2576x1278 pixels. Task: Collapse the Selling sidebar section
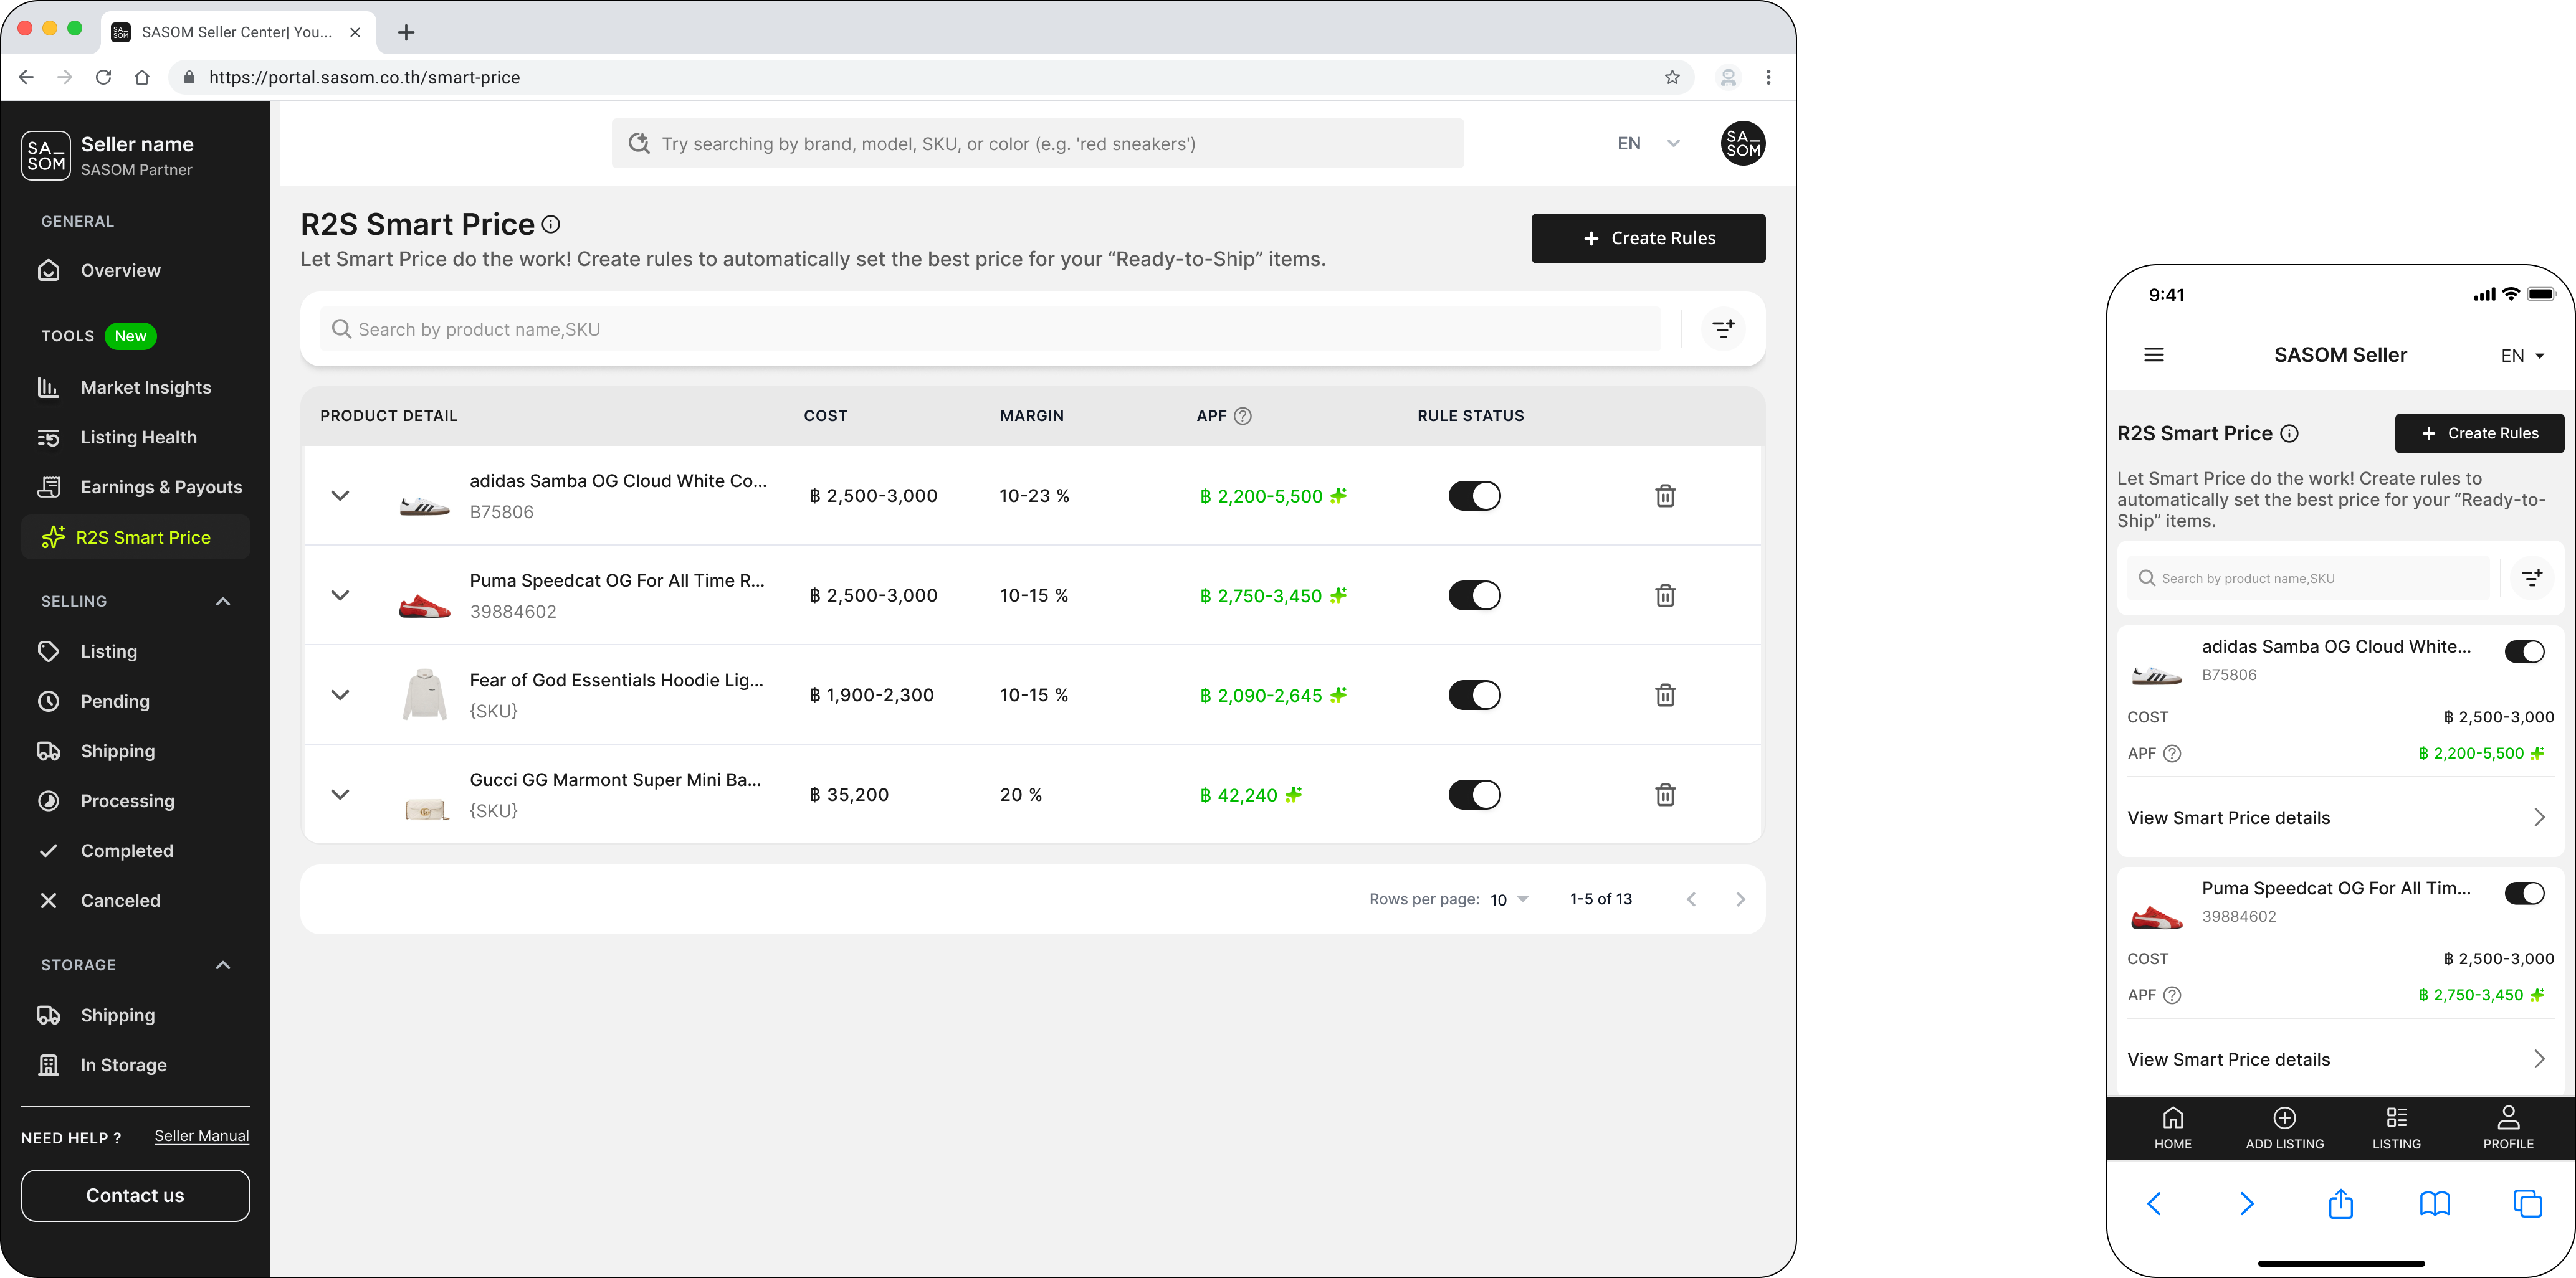pos(223,602)
